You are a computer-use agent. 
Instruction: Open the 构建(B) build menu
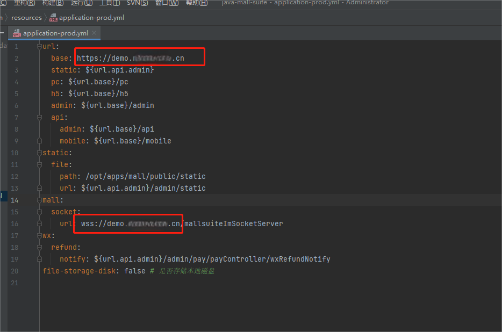pos(53,3)
